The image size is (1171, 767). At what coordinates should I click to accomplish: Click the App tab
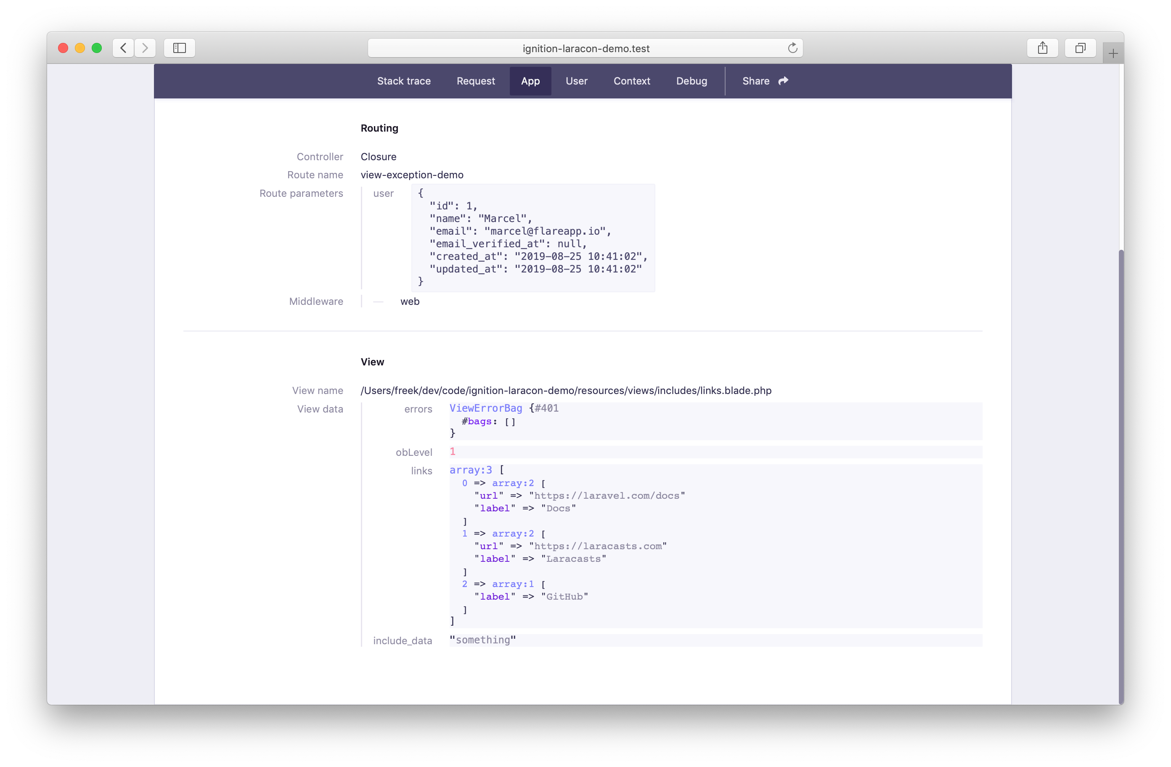(x=529, y=80)
